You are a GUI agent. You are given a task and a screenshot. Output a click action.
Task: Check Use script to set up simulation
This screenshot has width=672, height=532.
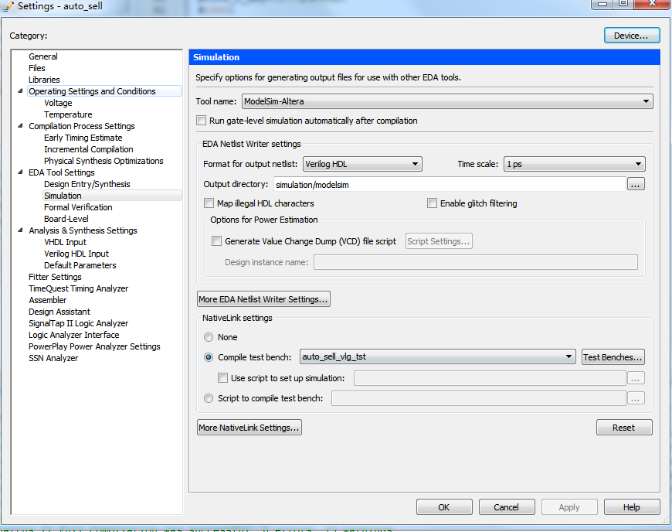click(x=223, y=378)
